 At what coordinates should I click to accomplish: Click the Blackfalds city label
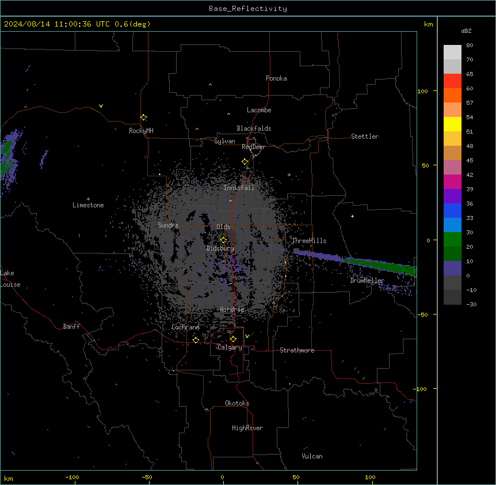pos(254,128)
